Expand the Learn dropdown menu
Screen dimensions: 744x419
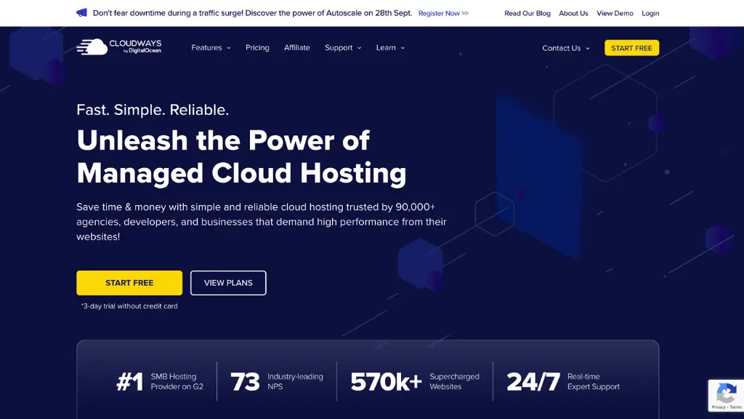click(x=390, y=47)
